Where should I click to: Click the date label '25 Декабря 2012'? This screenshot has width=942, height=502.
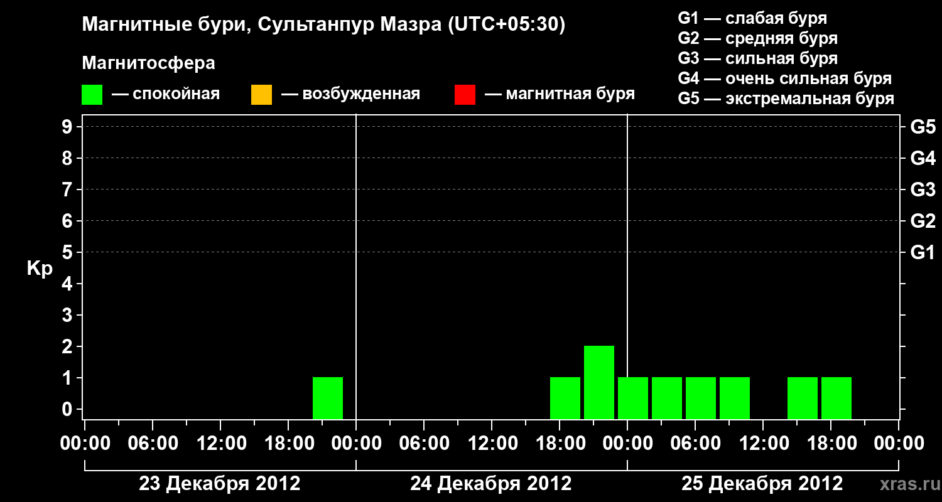click(x=762, y=484)
